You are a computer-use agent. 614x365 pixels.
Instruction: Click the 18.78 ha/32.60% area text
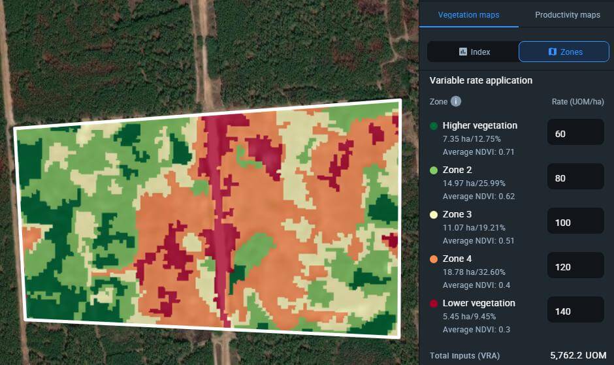[474, 272]
